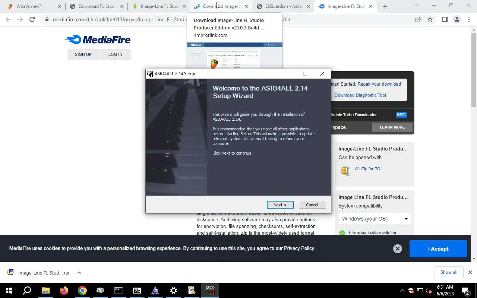
Task: Click the LEARN MORE button
Action: pos(392,127)
